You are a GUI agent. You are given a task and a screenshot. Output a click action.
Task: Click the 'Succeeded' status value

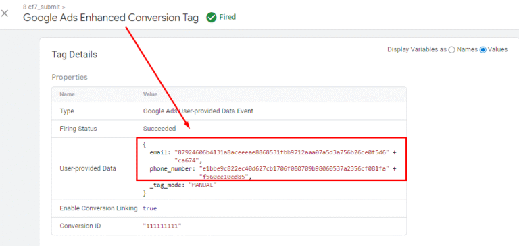click(159, 129)
